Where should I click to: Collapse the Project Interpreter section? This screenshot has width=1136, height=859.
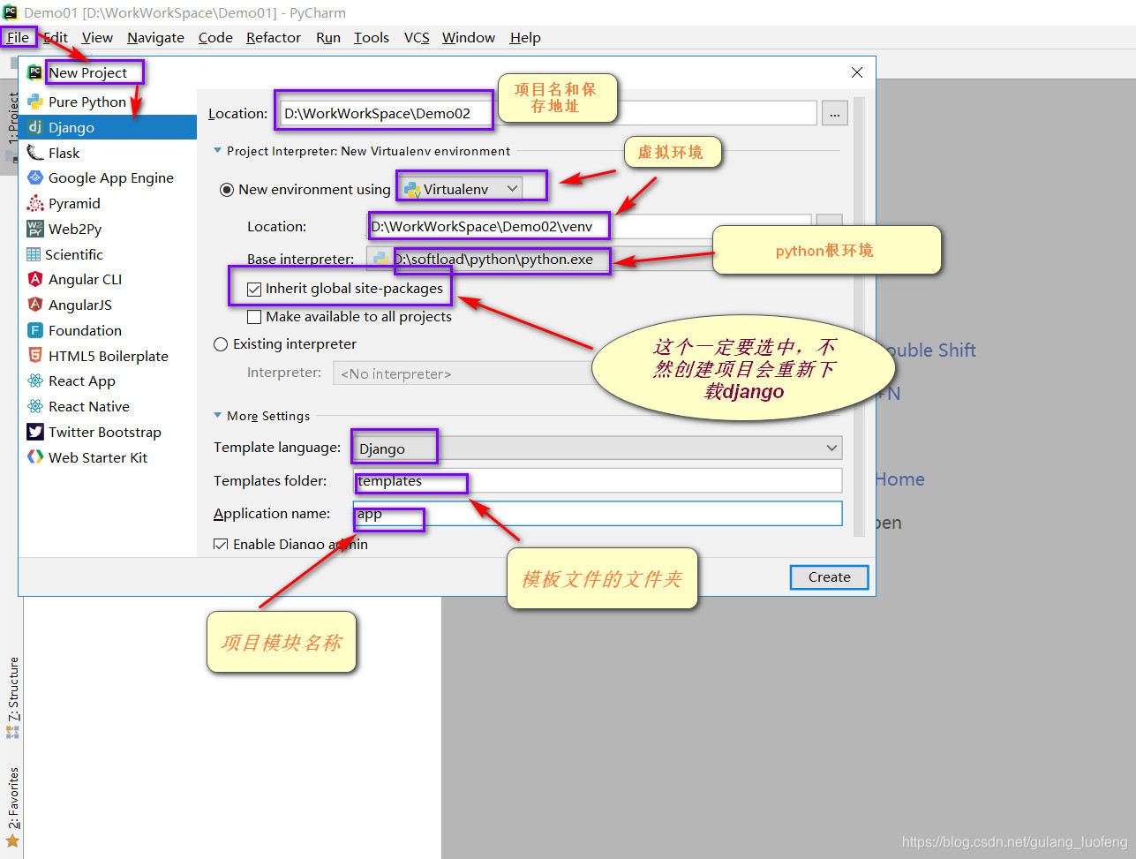pyautogui.click(x=218, y=151)
